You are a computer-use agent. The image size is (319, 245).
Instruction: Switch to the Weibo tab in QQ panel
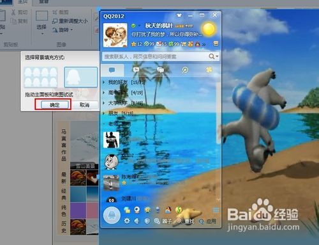[185, 70]
